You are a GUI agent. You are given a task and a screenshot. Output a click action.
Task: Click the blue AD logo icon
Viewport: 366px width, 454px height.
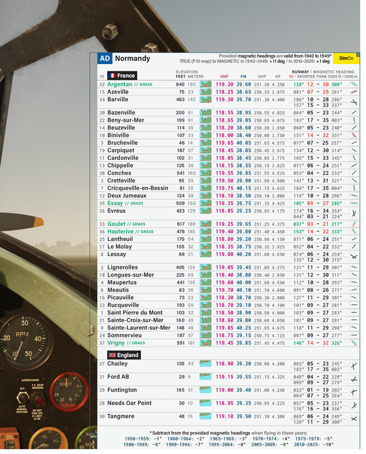point(105,59)
